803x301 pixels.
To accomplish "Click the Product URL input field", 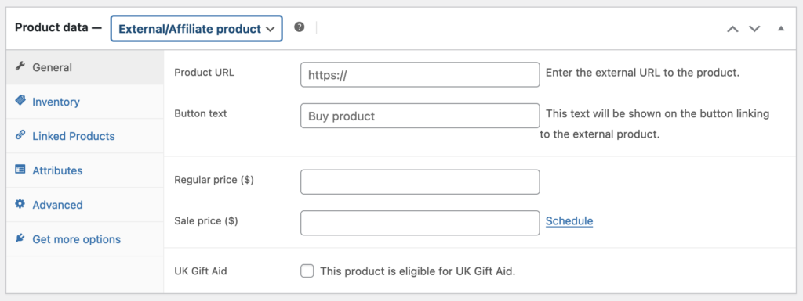I will coord(420,74).
